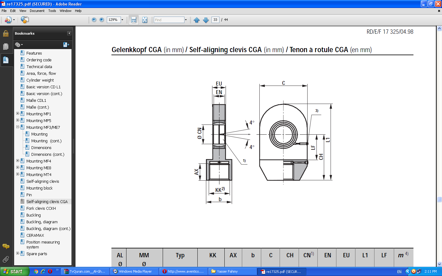
Task: Click the zoom percentage field
Action: [x=114, y=20]
